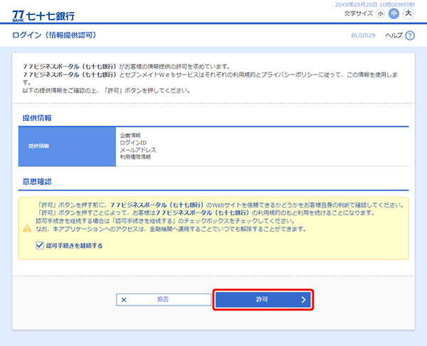Click the screen ID BLGI029
427x346 pixels.
[363, 36]
